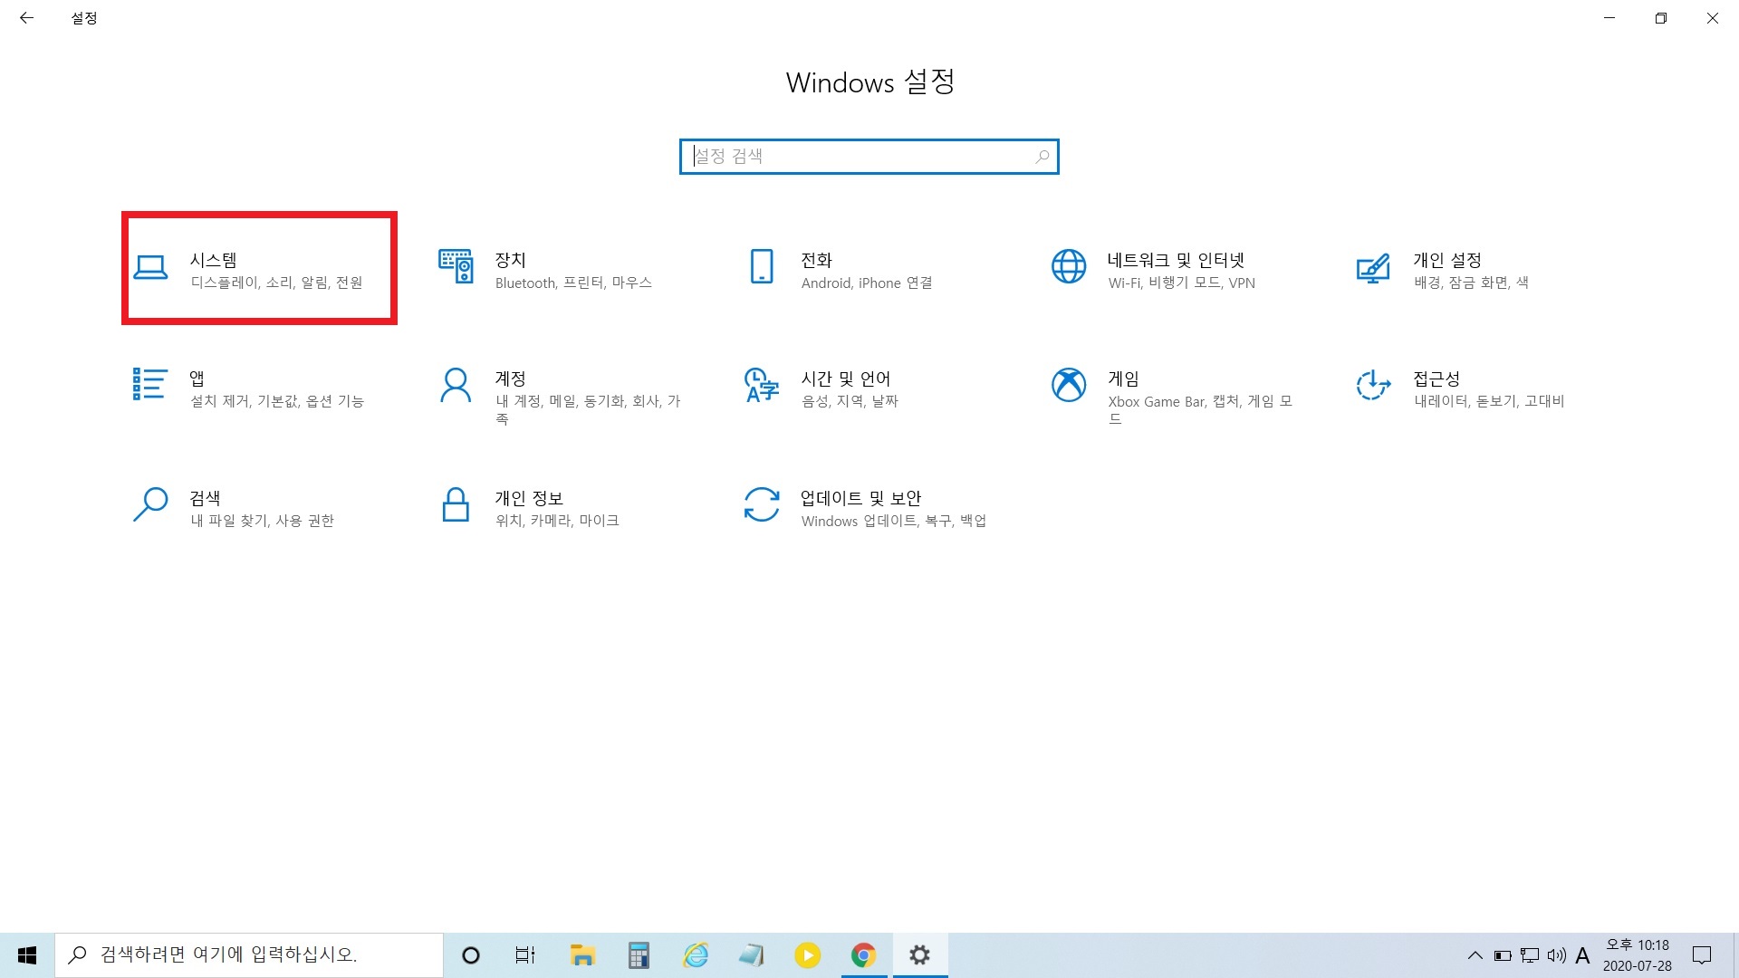Show hidden tray icons chevron
This screenshot has height=978, width=1739.
pyautogui.click(x=1475, y=955)
